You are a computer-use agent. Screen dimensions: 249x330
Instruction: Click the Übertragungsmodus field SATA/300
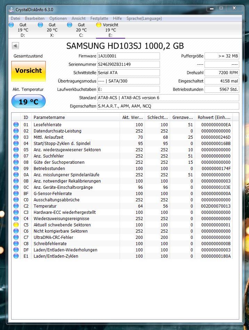click(129, 81)
